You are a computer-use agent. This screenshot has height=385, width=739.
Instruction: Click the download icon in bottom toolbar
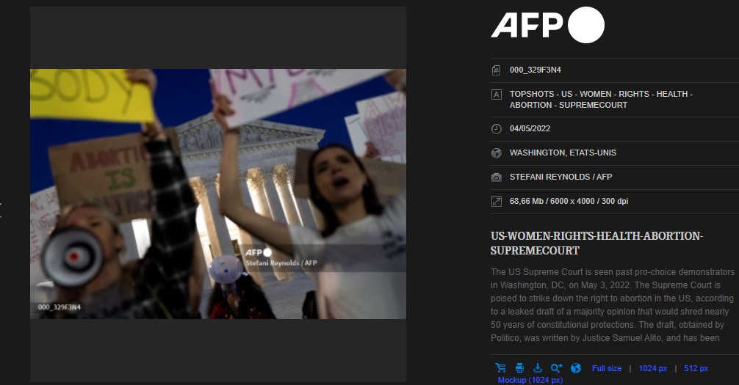pos(538,368)
